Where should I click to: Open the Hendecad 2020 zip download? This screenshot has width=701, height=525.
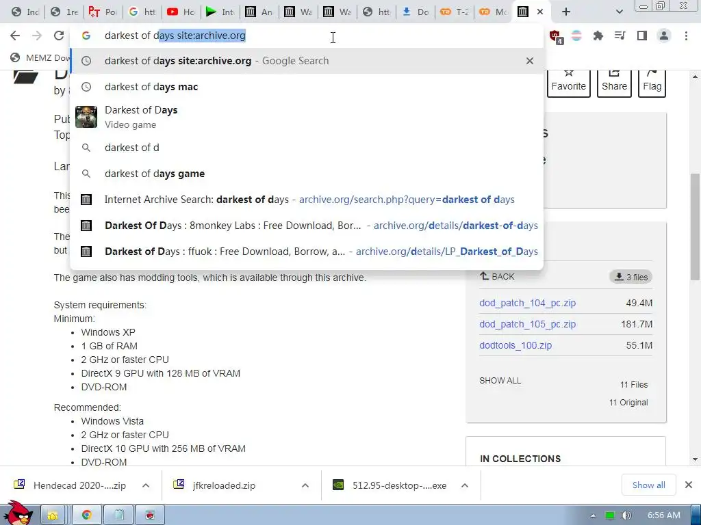click(x=71, y=485)
